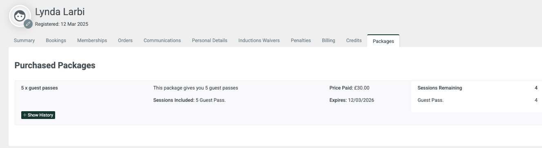Open the Summary tab
Screen dimensions: 542x148
[x=24, y=40]
